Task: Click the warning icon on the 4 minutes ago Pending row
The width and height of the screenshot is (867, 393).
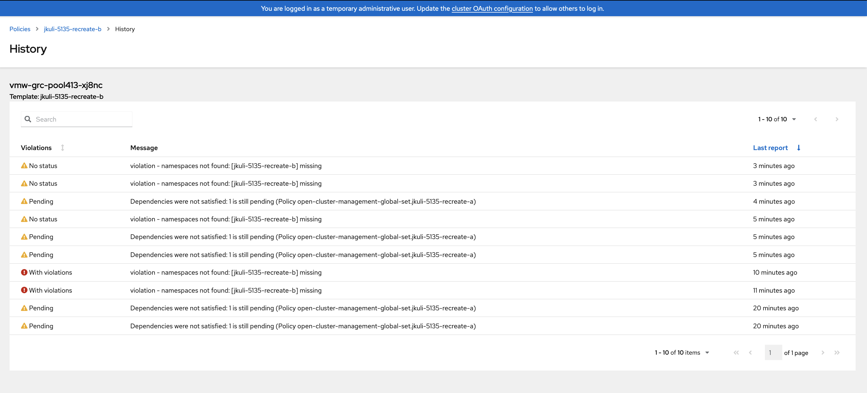Action: tap(24, 201)
